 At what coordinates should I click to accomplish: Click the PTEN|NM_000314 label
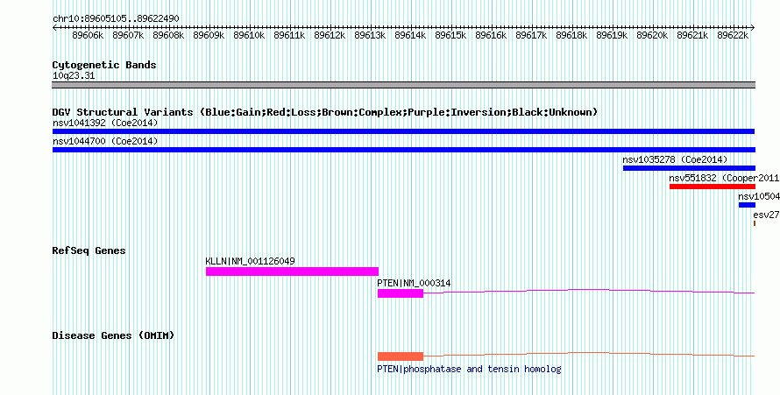(x=414, y=283)
